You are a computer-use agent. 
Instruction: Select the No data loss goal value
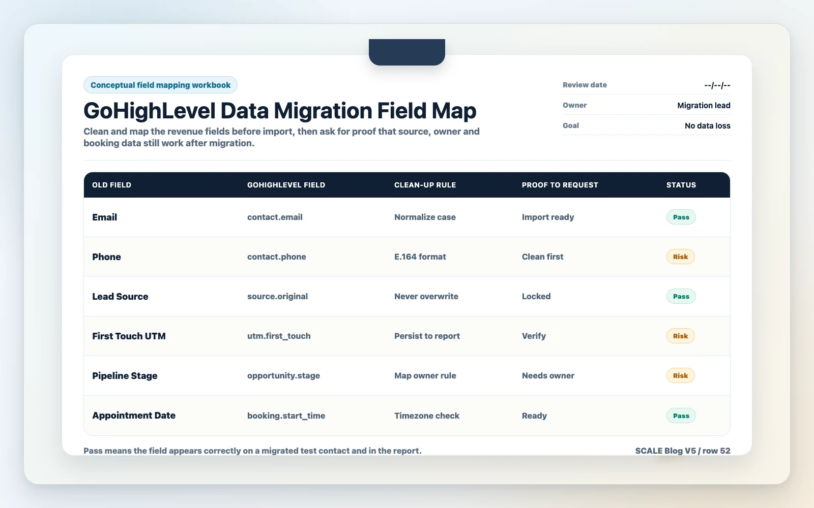point(707,126)
